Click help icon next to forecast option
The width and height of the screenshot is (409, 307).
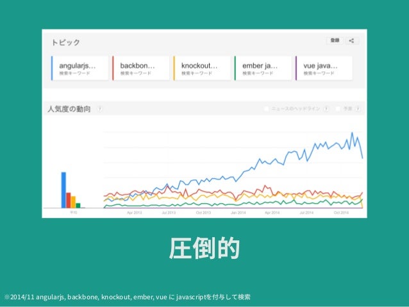pos(358,108)
